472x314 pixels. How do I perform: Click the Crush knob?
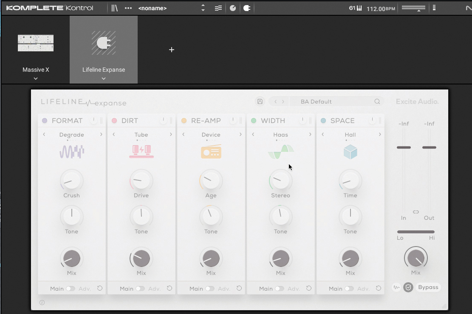point(72,180)
